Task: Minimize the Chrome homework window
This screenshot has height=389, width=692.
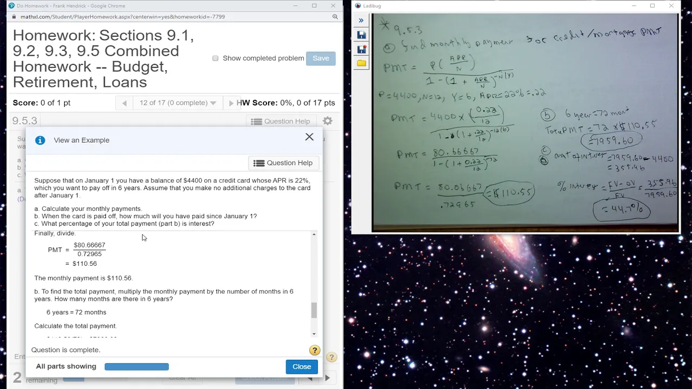Action: (295, 6)
